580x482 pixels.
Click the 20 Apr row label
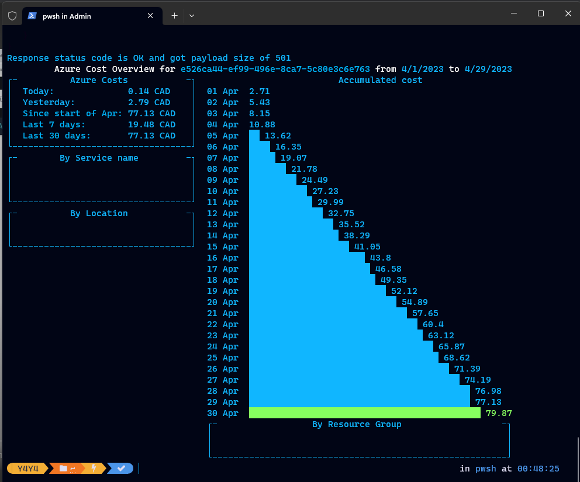pos(223,302)
